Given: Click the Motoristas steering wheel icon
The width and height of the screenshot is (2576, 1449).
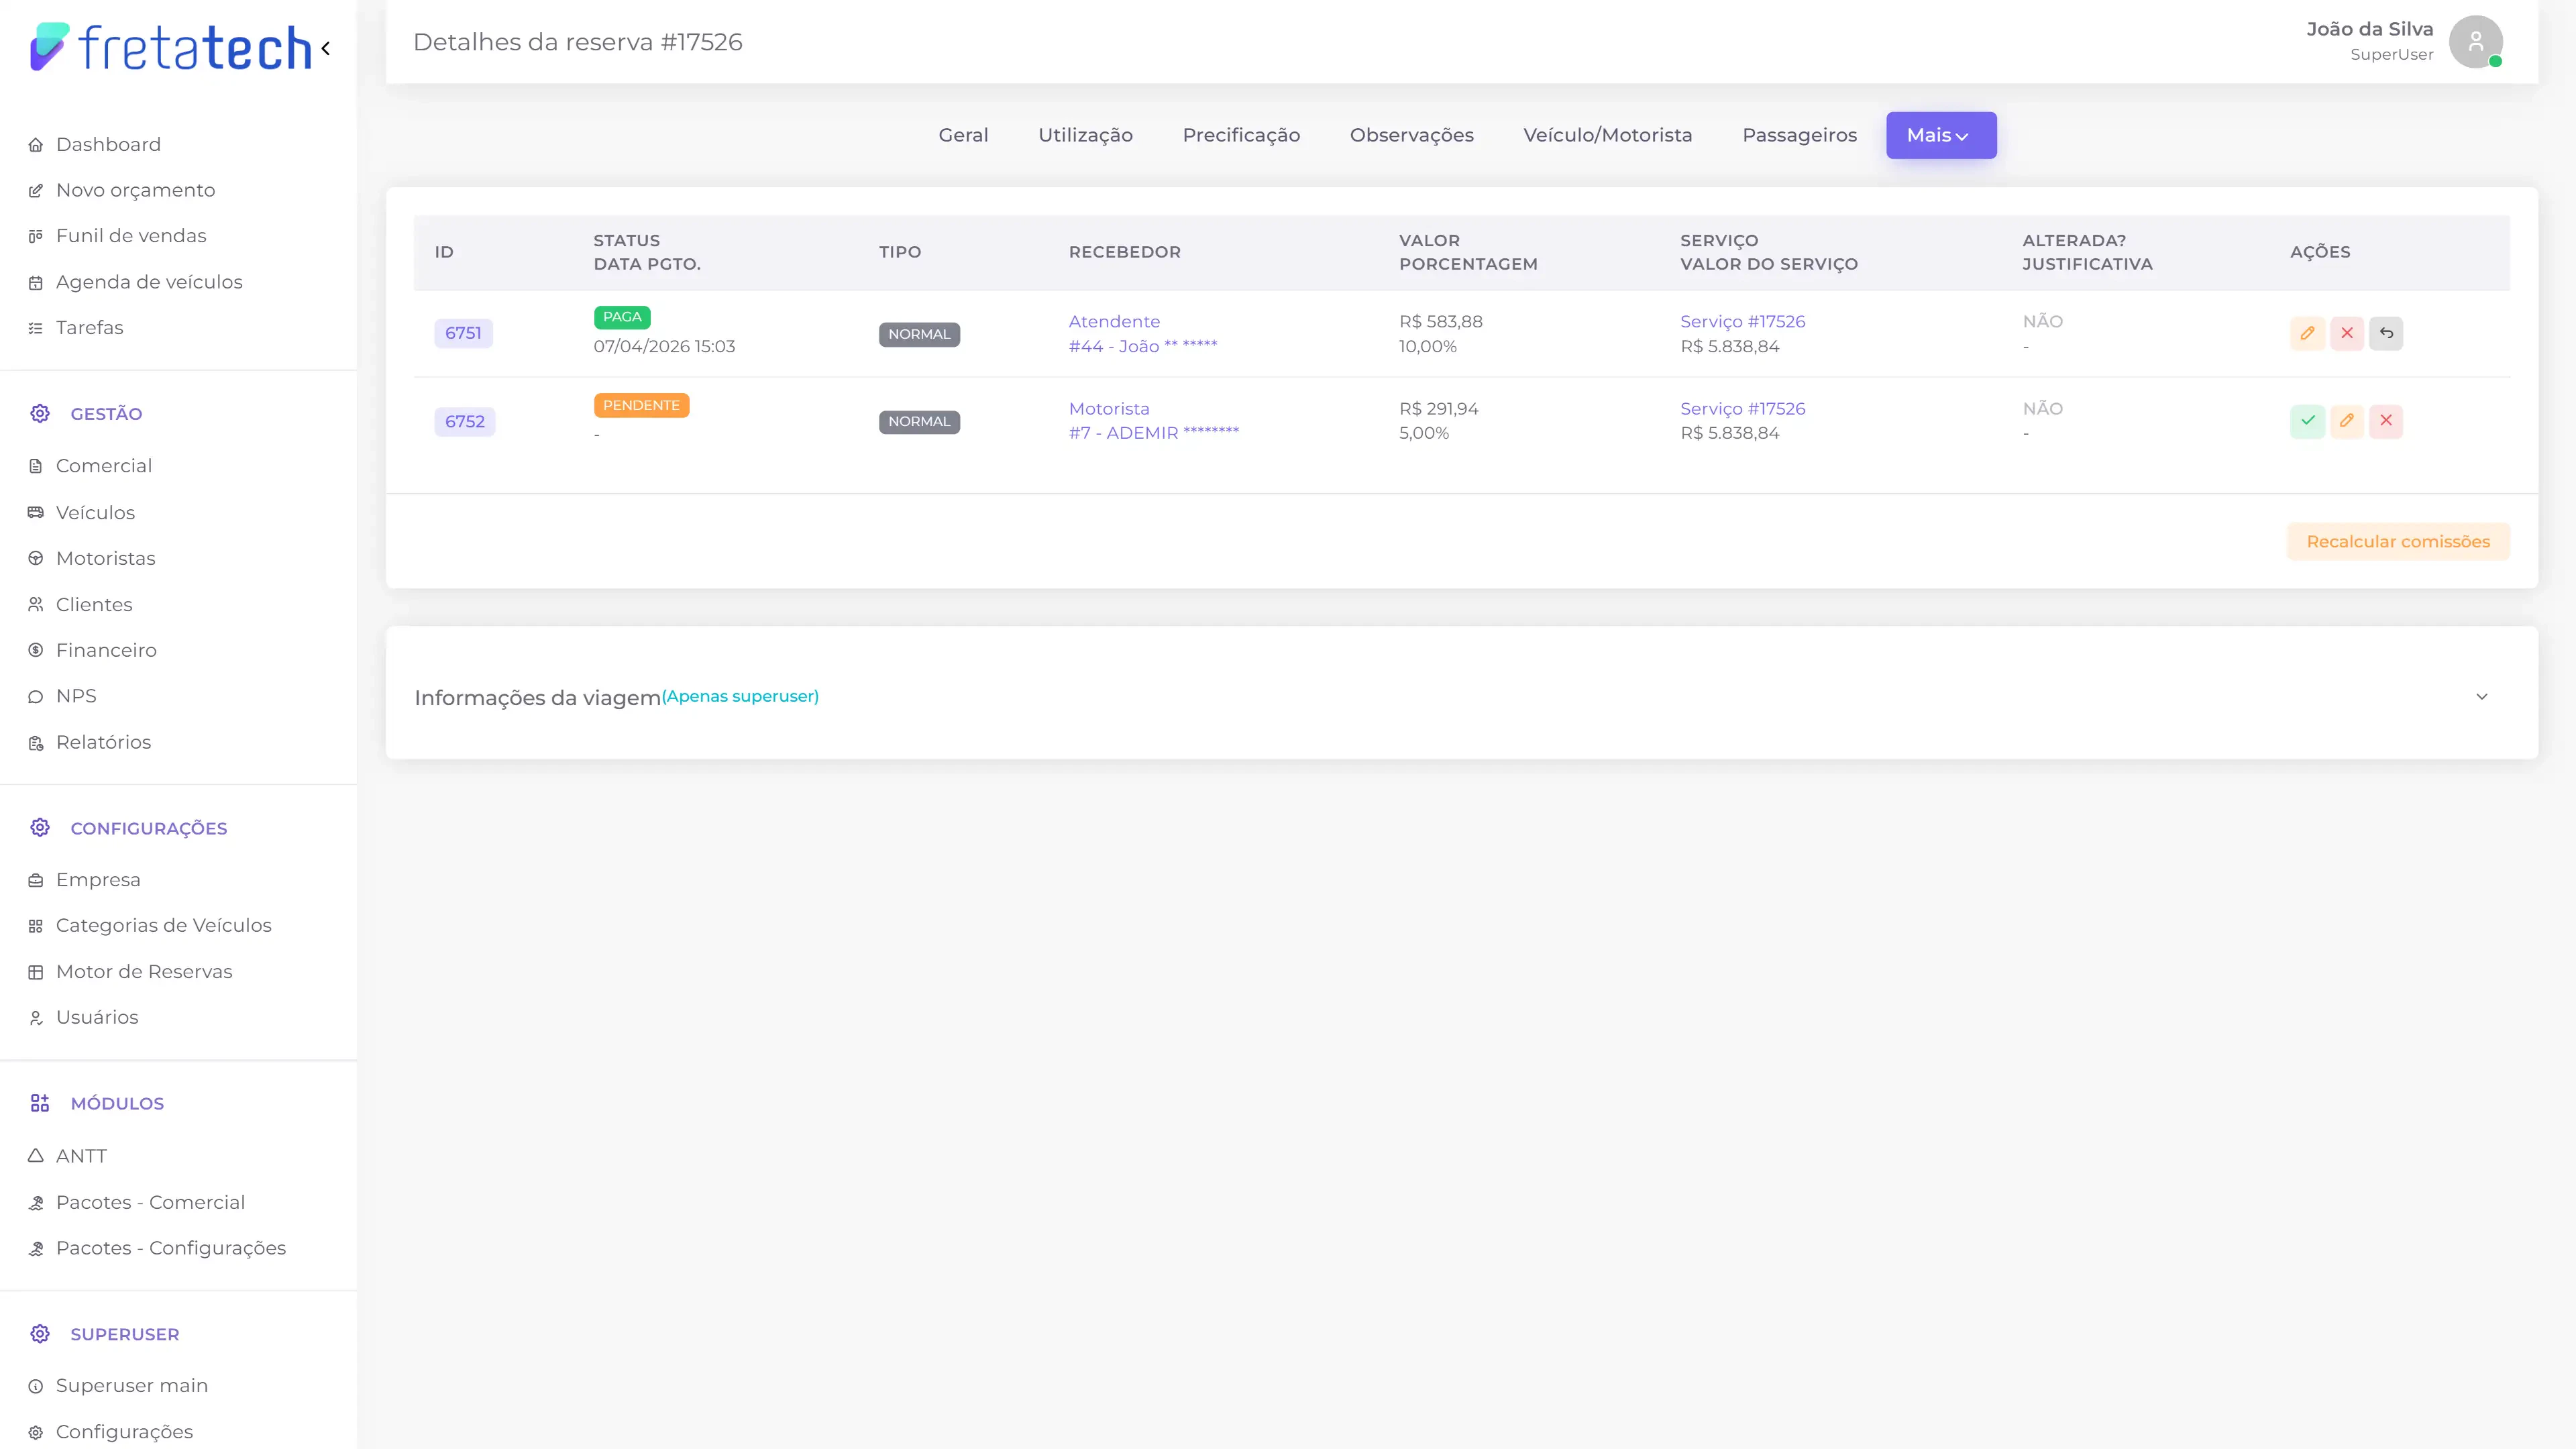Looking at the screenshot, I should pos(36,559).
